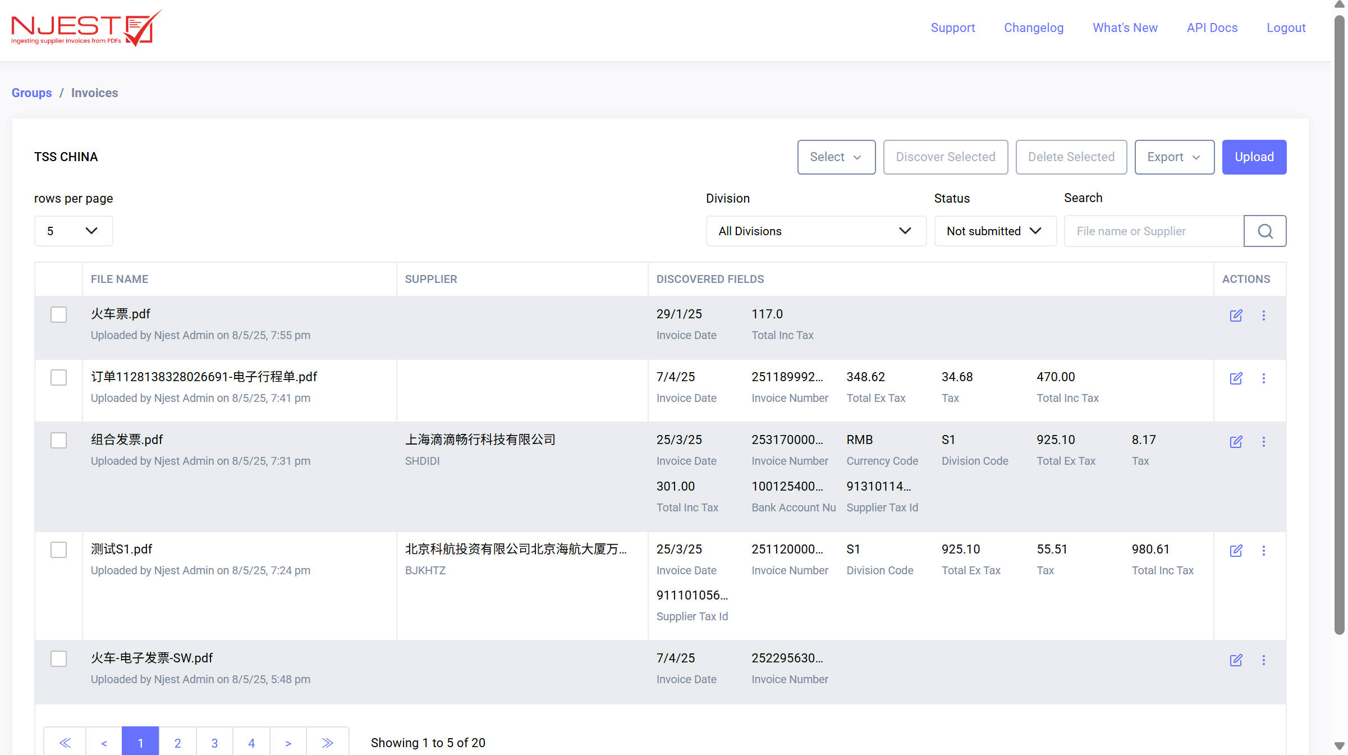Go to Groups breadcrumb
The image size is (1348, 755).
(31, 93)
